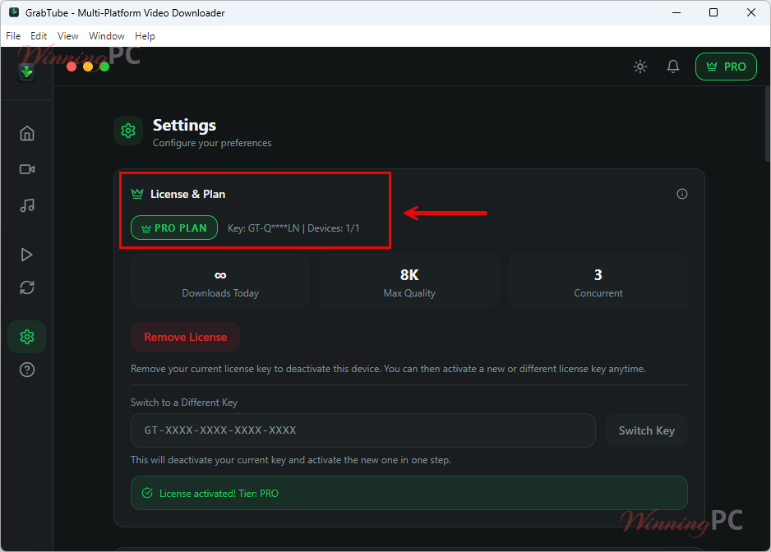Click the Switch Key button
The height and width of the screenshot is (552, 771).
pyautogui.click(x=647, y=430)
